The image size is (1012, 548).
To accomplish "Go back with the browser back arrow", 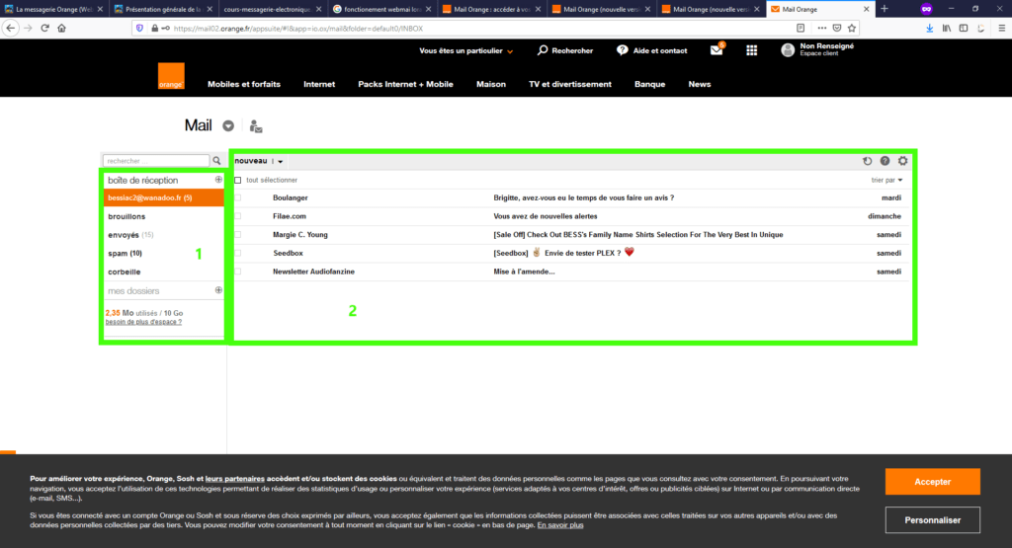I will [x=10, y=29].
